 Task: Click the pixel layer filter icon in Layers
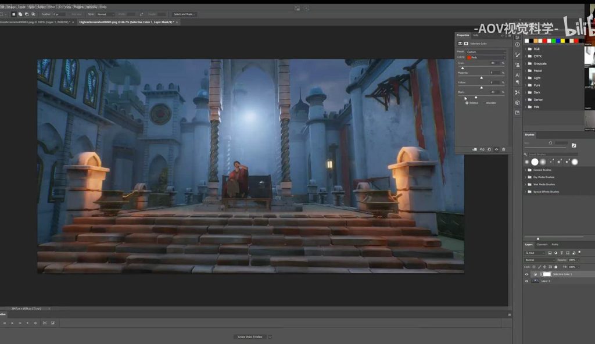coord(549,253)
